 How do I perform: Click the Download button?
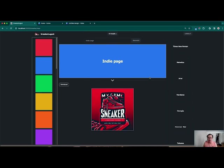[64, 85]
